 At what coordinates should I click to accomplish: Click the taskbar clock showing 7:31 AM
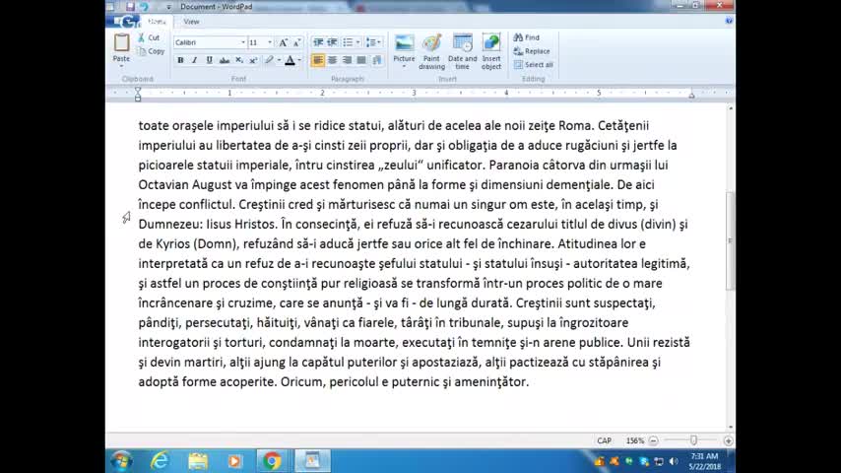704,461
